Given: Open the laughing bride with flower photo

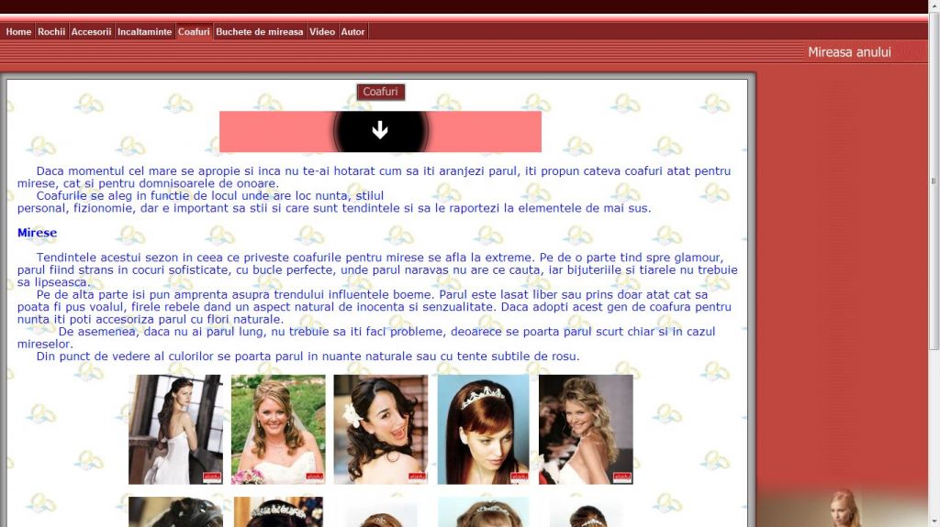Looking at the screenshot, I should pos(380,429).
